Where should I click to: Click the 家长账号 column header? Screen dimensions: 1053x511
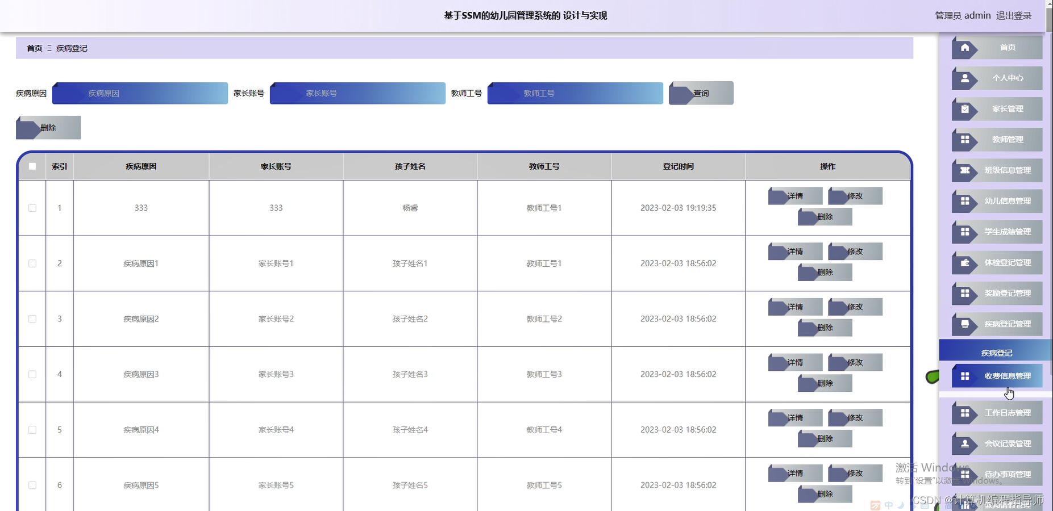[x=276, y=166]
